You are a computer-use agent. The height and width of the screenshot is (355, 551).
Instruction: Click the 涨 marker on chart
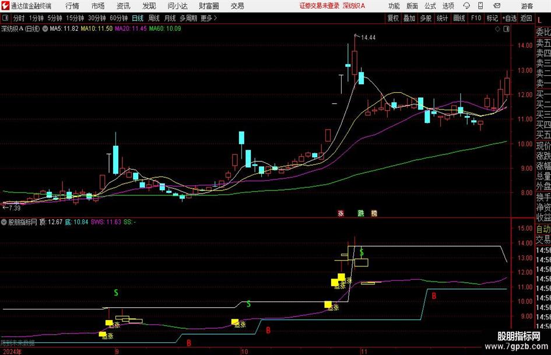[341, 213]
